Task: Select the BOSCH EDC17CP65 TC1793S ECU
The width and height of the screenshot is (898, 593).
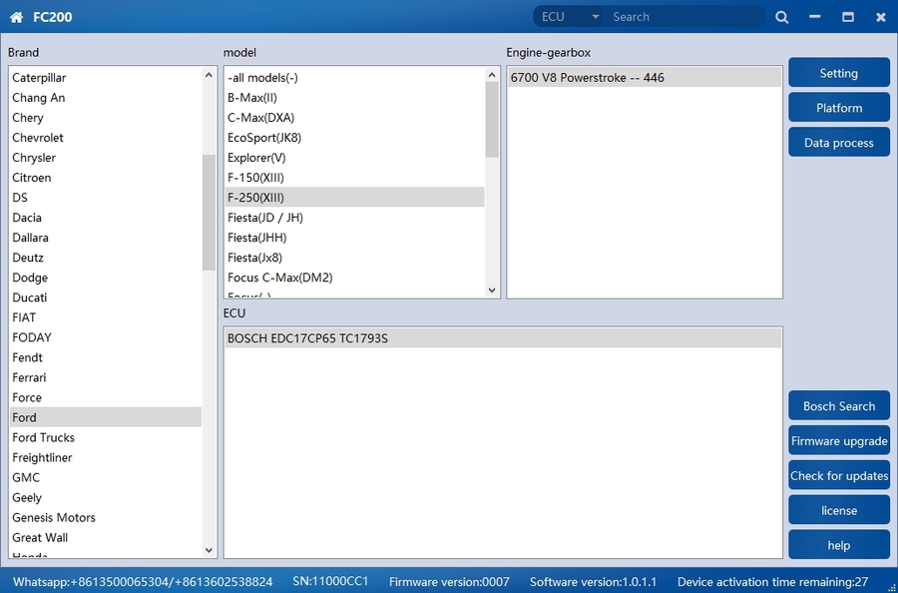Action: [x=307, y=338]
